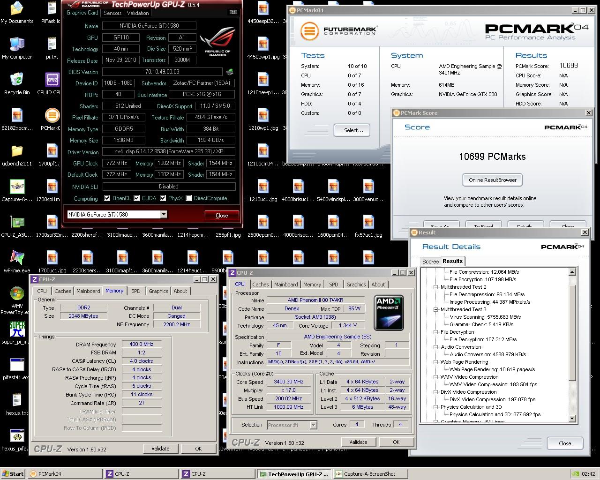Collapse the Multithreaded Test 3 tree node
600x480 pixels.
coord(435,309)
